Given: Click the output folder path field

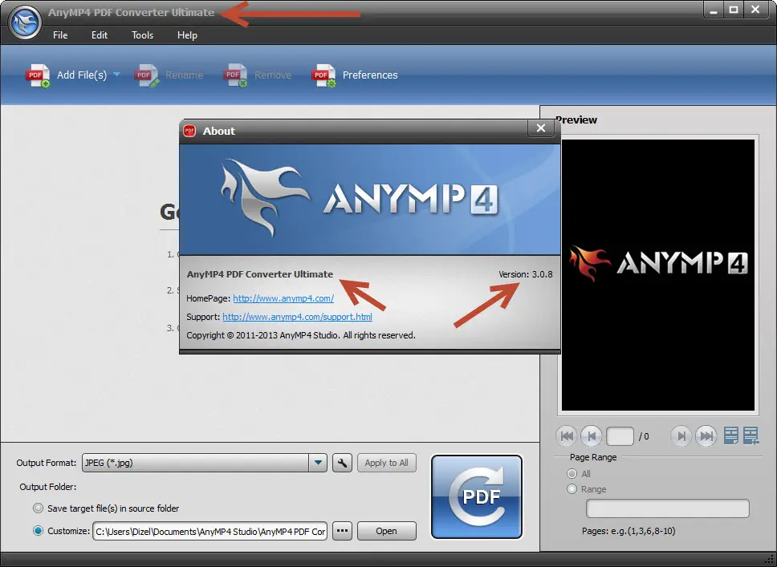Looking at the screenshot, I should pyautogui.click(x=210, y=532).
